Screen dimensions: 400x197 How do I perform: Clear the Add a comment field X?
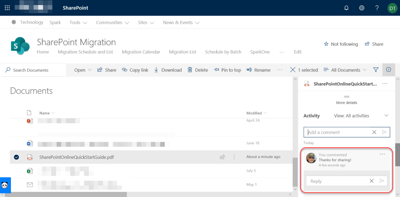[374, 132]
